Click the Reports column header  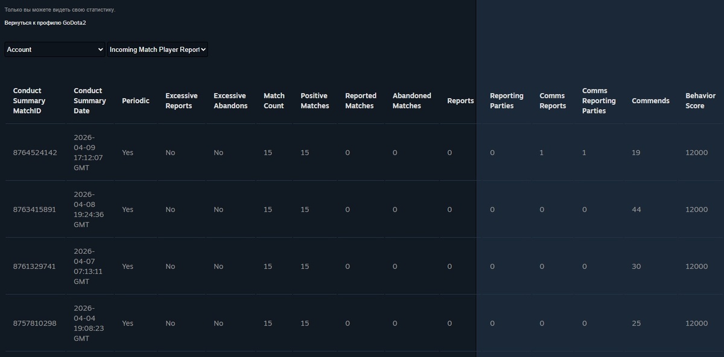[x=460, y=101]
